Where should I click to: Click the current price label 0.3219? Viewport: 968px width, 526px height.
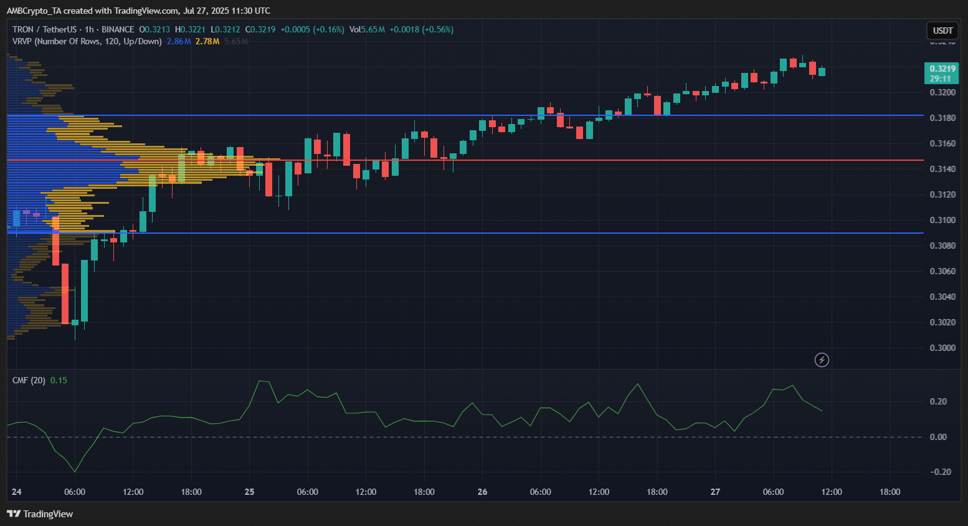942,69
